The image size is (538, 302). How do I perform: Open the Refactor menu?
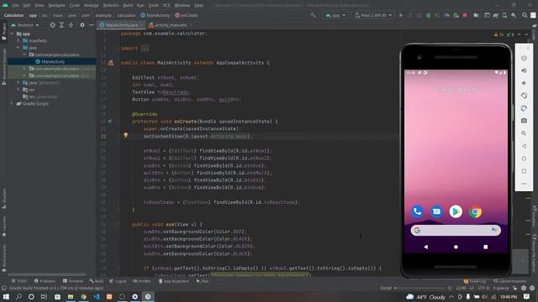(111, 5)
